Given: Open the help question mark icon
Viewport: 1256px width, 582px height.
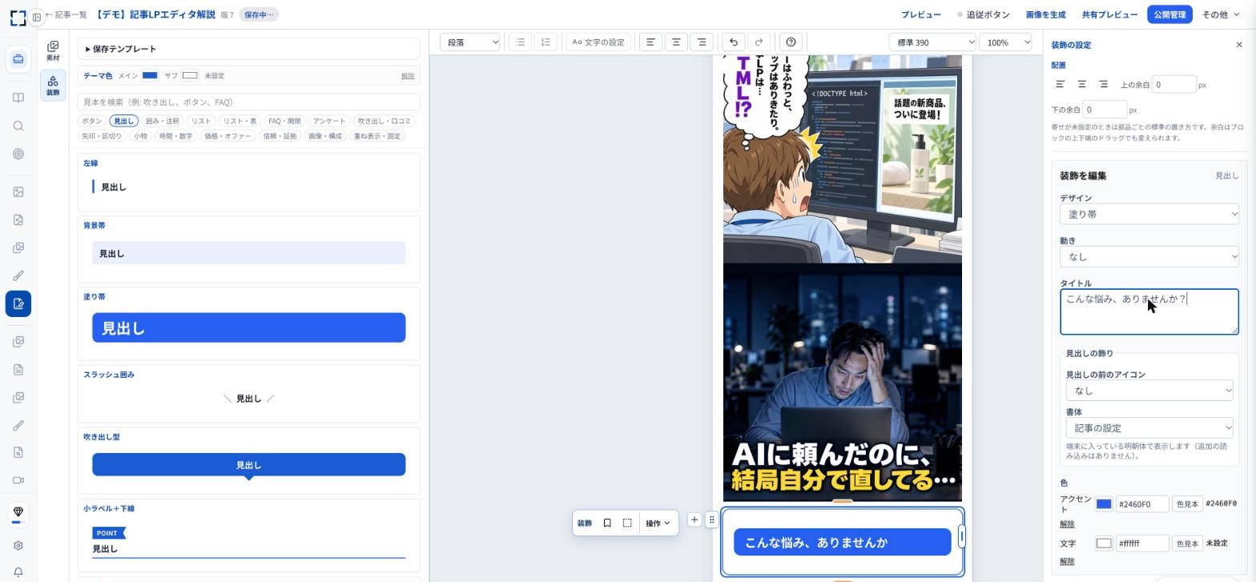Looking at the screenshot, I should coord(791,42).
